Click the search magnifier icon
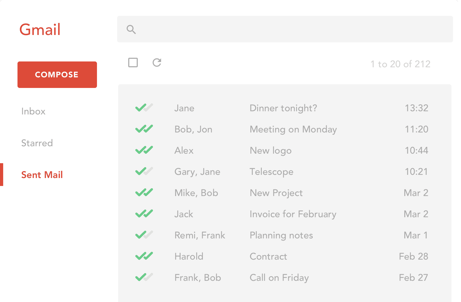461x302 pixels. coord(132,29)
